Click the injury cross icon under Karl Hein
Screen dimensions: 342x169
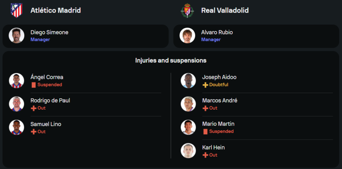coord(205,155)
